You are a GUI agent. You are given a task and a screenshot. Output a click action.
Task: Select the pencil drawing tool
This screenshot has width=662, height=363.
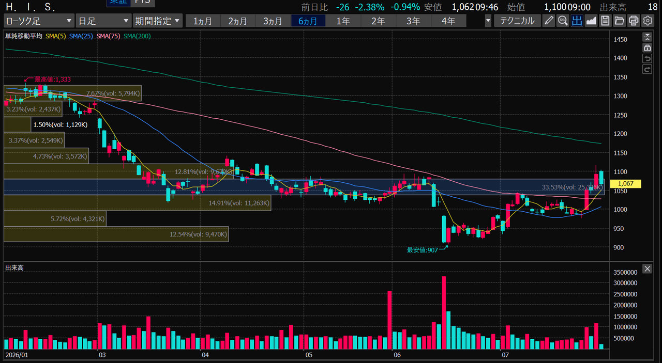pyautogui.click(x=549, y=21)
